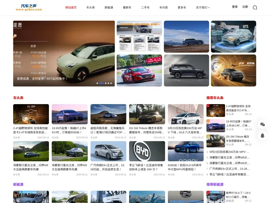Image resolution: width=271 pixels, height=203 pixels.
Task: Open the white Buick GL8 card image
Action: tap(186, 114)
